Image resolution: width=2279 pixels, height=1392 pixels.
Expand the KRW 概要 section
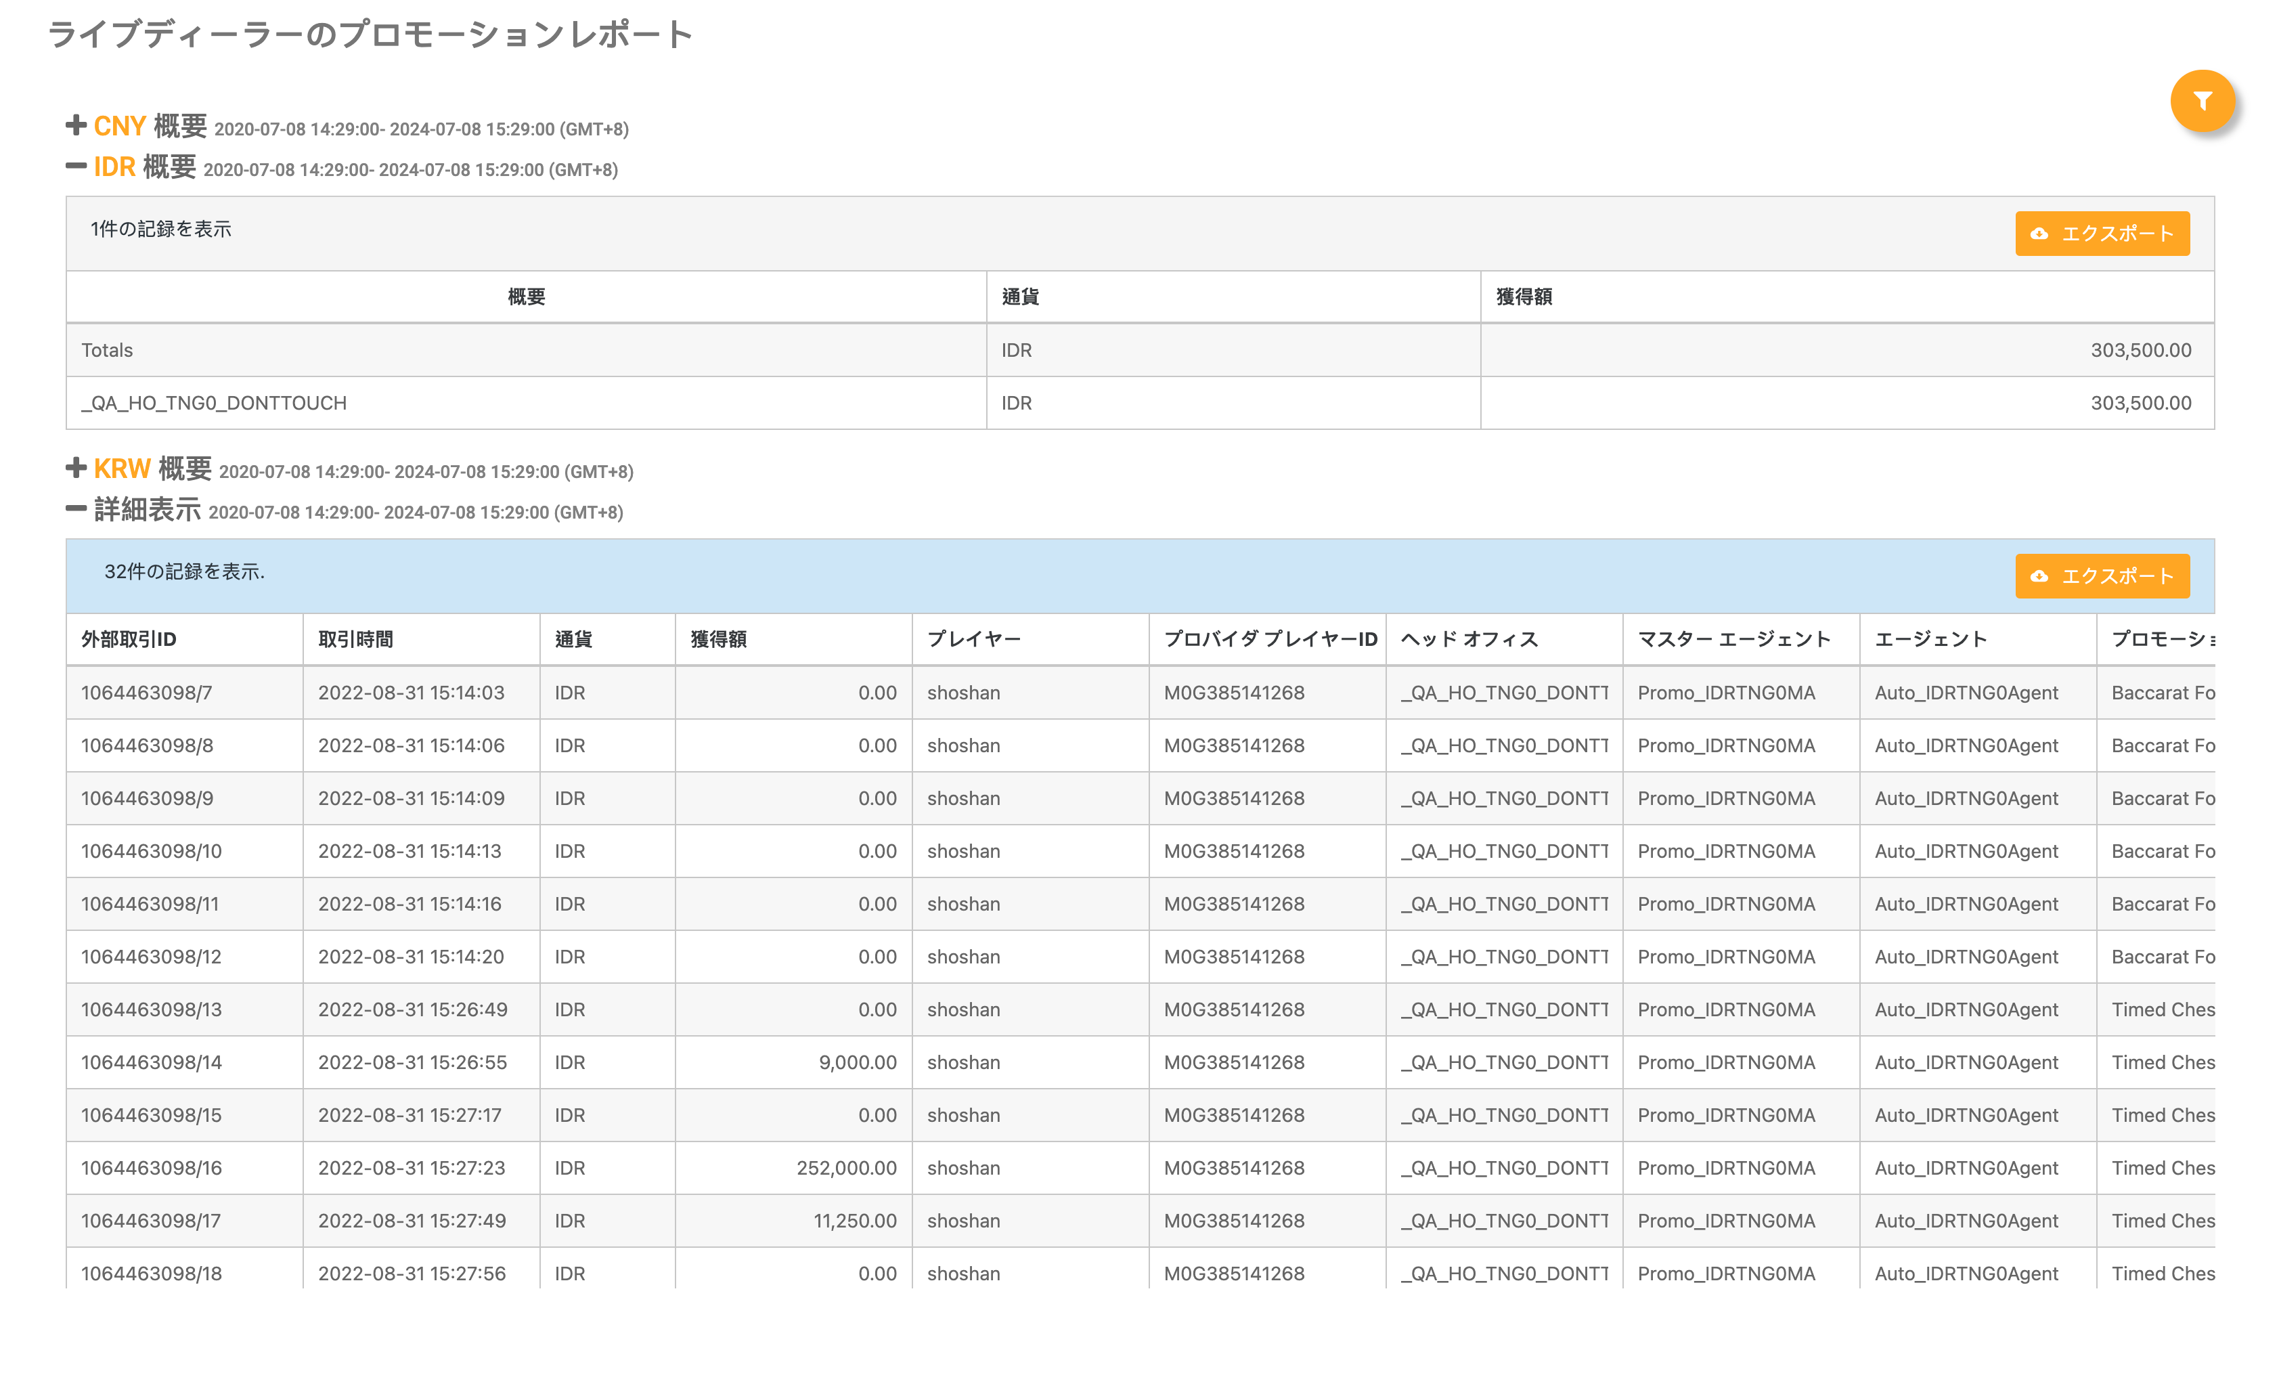(x=121, y=469)
